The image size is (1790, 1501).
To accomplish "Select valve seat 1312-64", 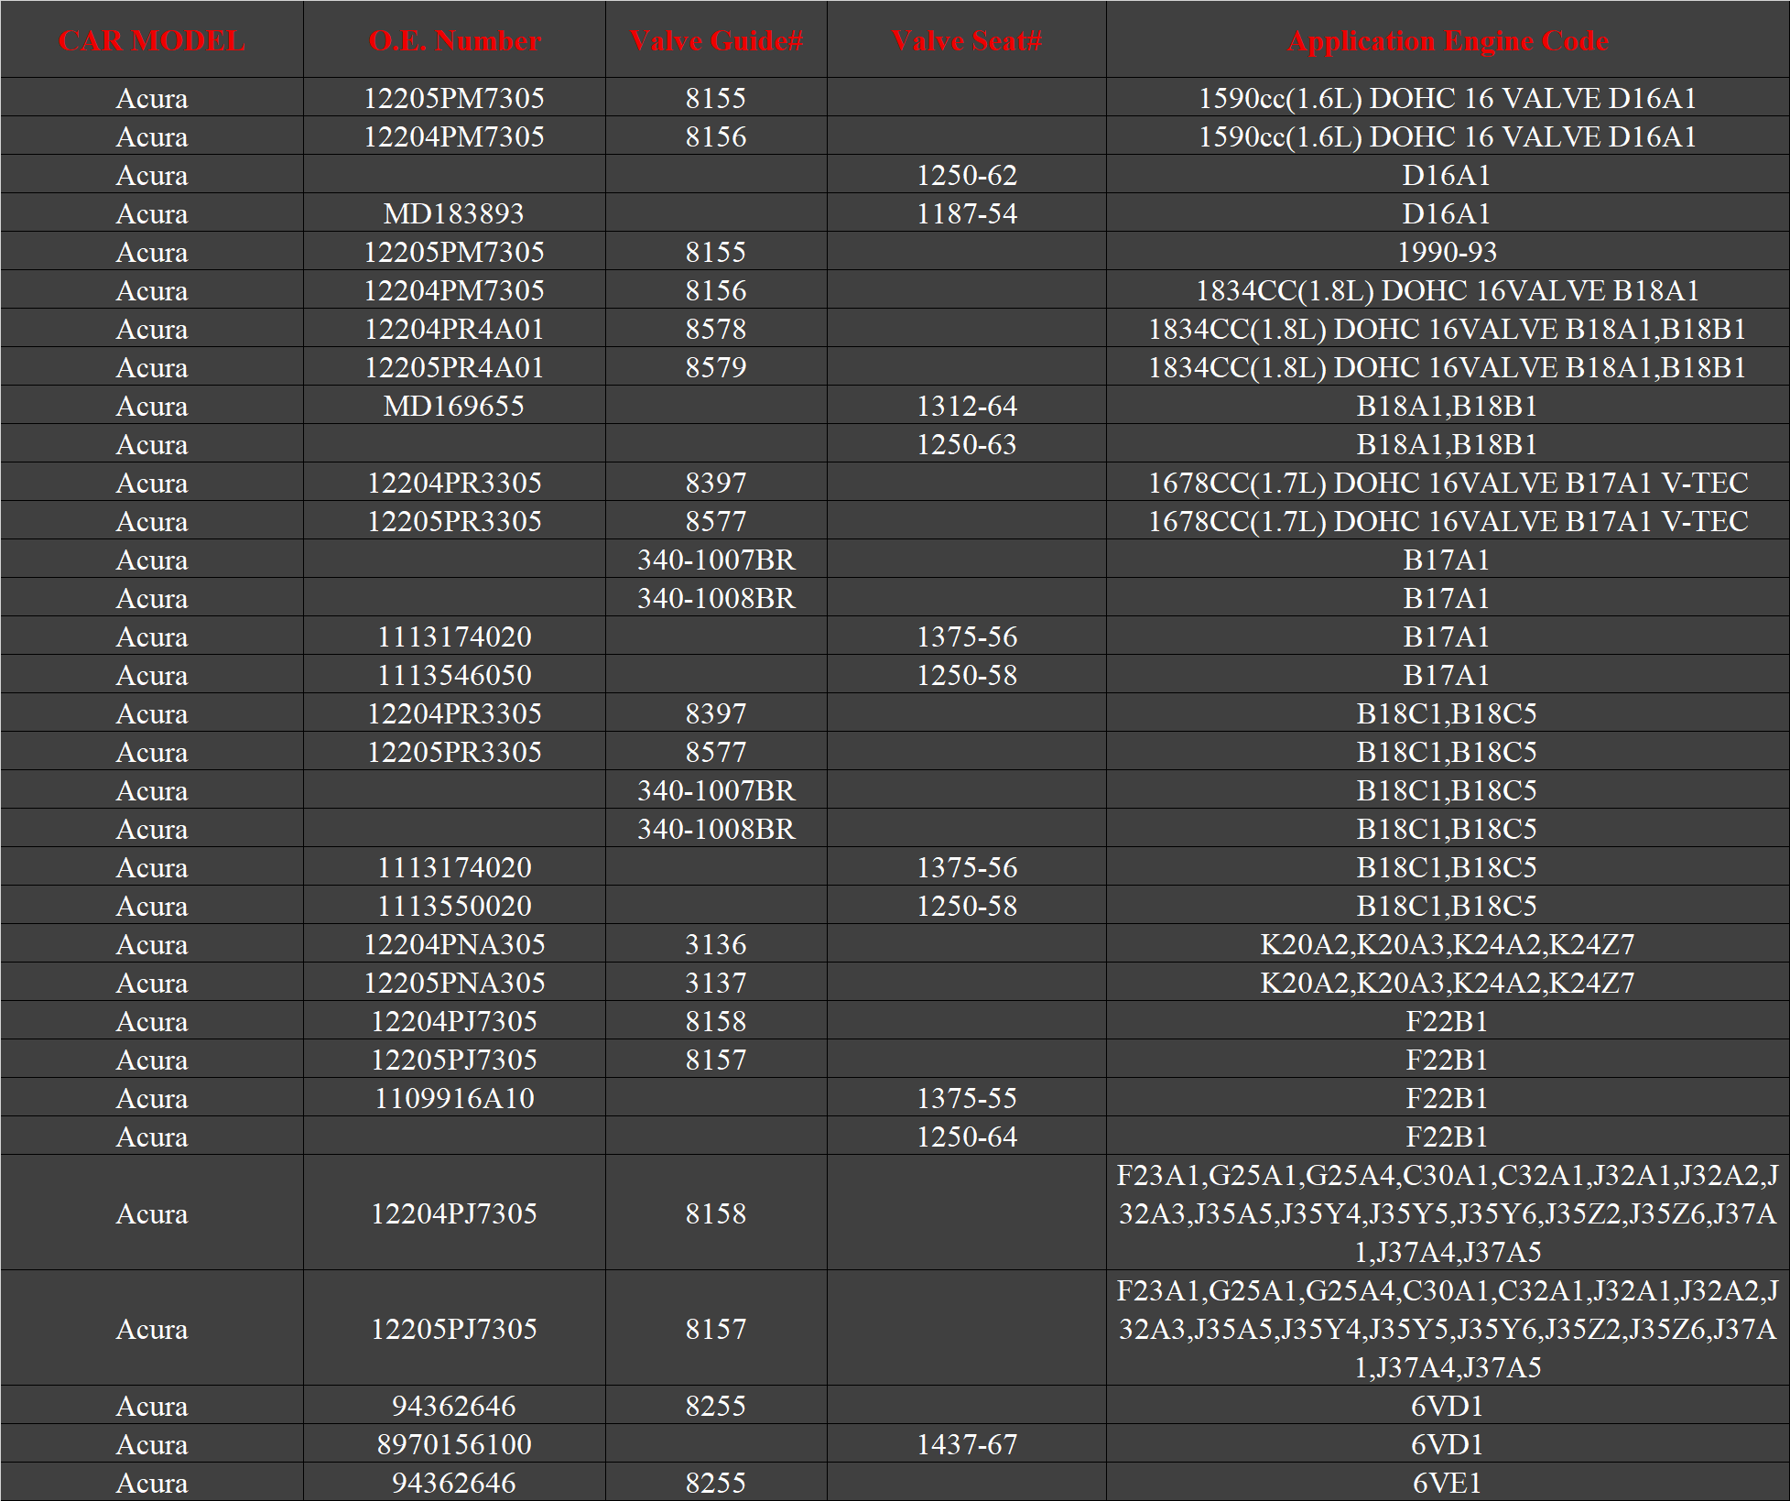I will pyautogui.click(x=967, y=406).
